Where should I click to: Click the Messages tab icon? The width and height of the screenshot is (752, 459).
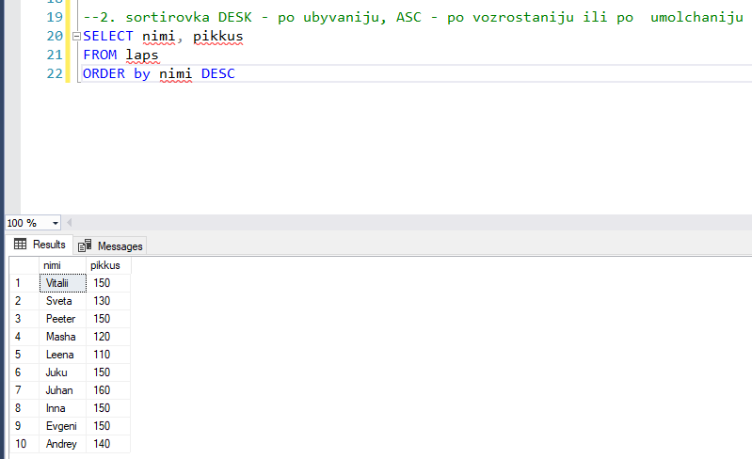[x=85, y=245]
